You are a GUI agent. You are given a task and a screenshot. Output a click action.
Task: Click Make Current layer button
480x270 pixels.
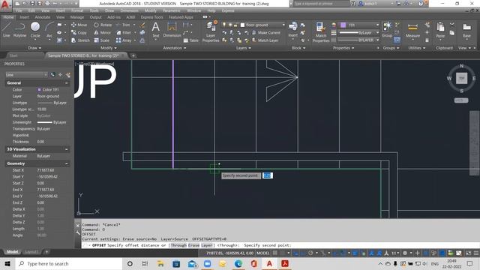(x=266, y=32)
